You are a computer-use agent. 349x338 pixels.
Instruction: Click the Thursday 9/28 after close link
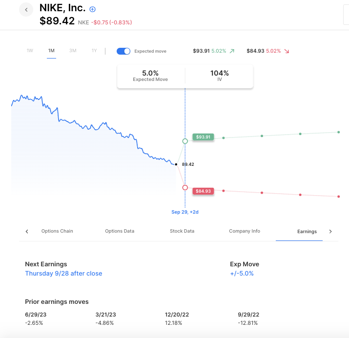[x=63, y=274]
